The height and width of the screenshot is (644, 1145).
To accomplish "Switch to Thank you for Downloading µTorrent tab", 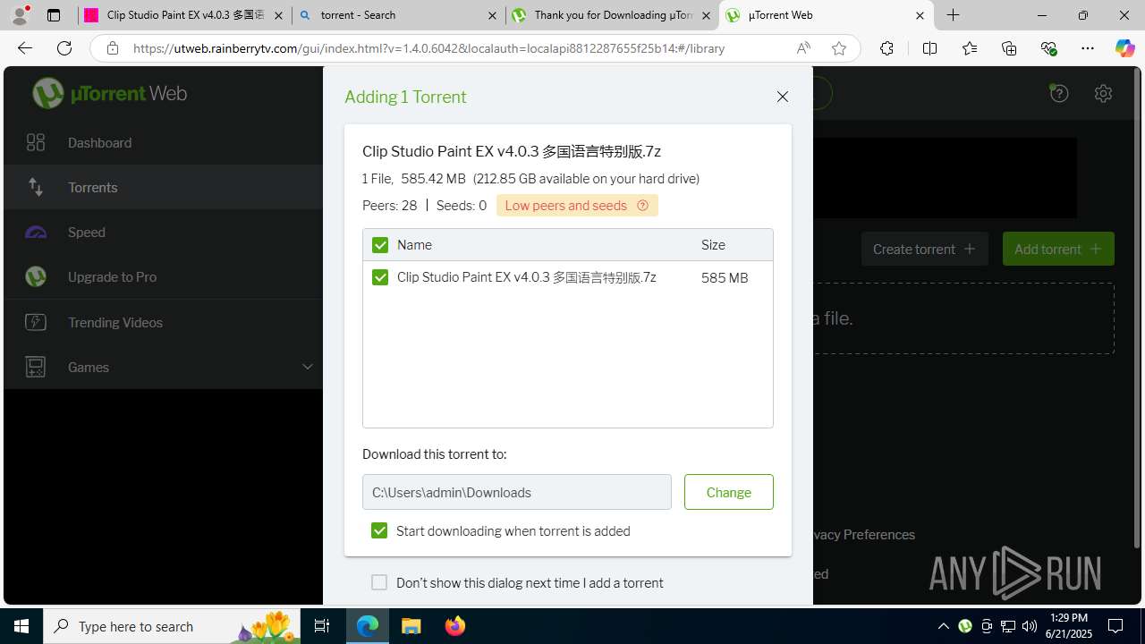I will (612, 15).
